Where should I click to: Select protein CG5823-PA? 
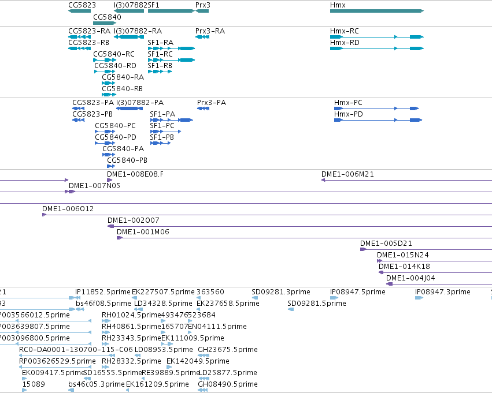(79, 108)
